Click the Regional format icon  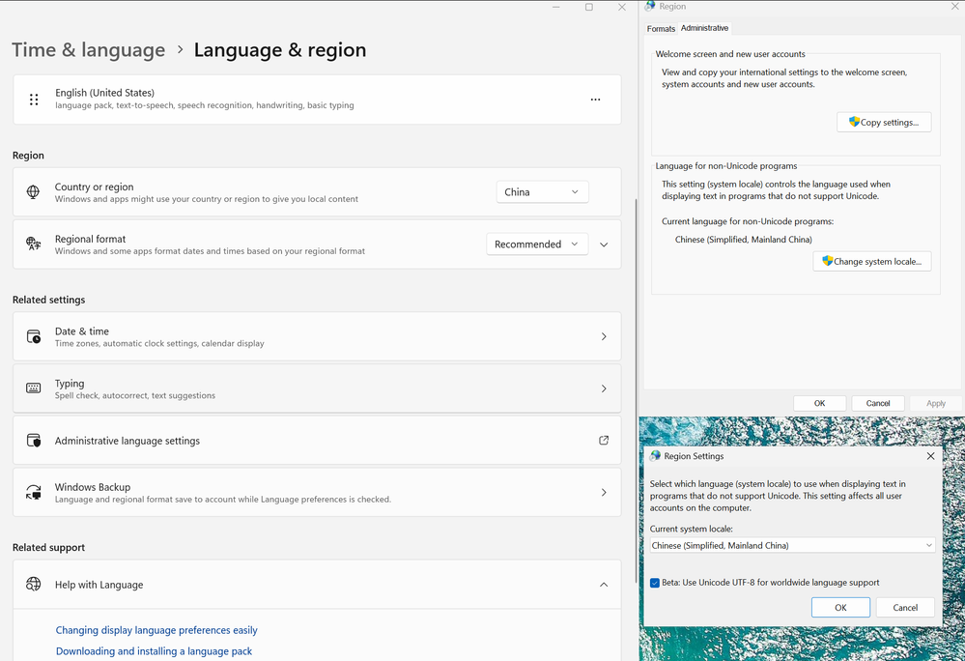coord(34,244)
